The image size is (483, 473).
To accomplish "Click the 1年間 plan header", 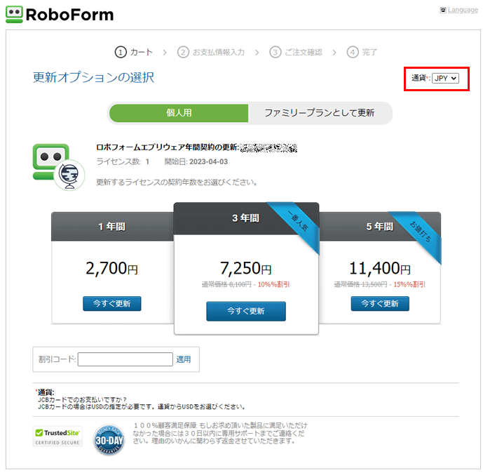I will [112, 227].
